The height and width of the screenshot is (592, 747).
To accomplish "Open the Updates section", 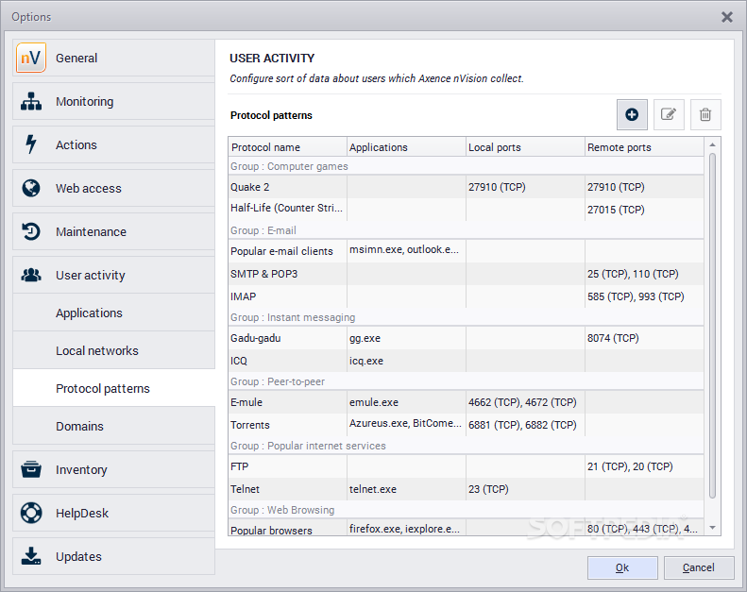I will pyautogui.click(x=114, y=556).
